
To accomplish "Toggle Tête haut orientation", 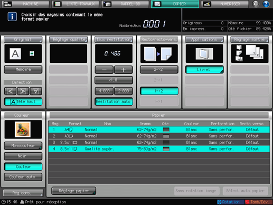I will click(23, 101).
